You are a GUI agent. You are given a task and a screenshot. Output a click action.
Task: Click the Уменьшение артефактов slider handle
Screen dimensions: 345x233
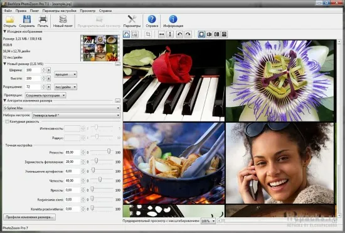pyautogui.click(x=93, y=170)
